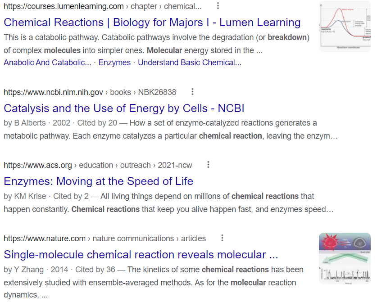This screenshot has width=377, height=302.
Task: Click 'Cited by 2' in ACS result
Action: 71,196
